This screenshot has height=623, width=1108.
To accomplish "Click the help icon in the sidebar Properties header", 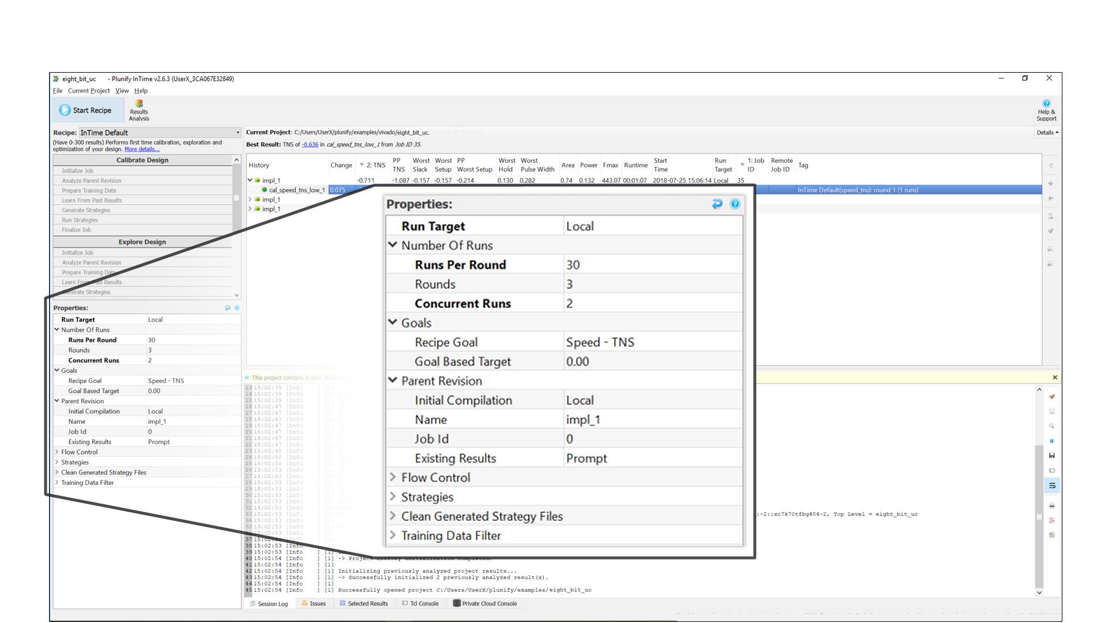I will (x=237, y=308).
